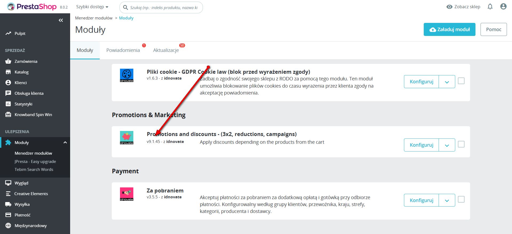
Task: Open the user account profile icon
Action: 503,7
